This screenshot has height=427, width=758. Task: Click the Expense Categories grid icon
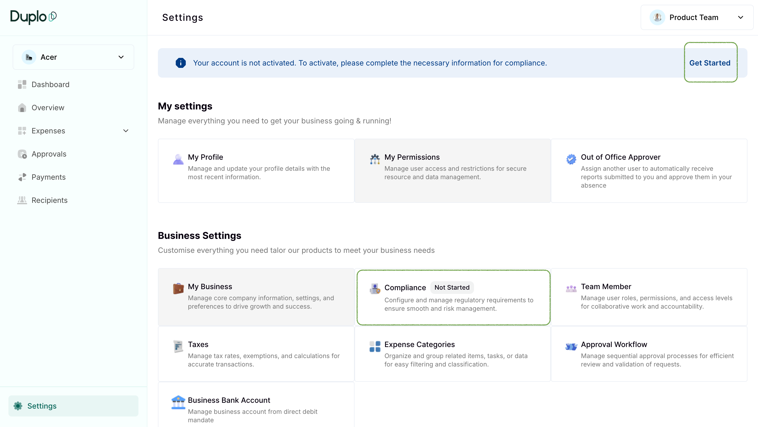tap(375, 346)
